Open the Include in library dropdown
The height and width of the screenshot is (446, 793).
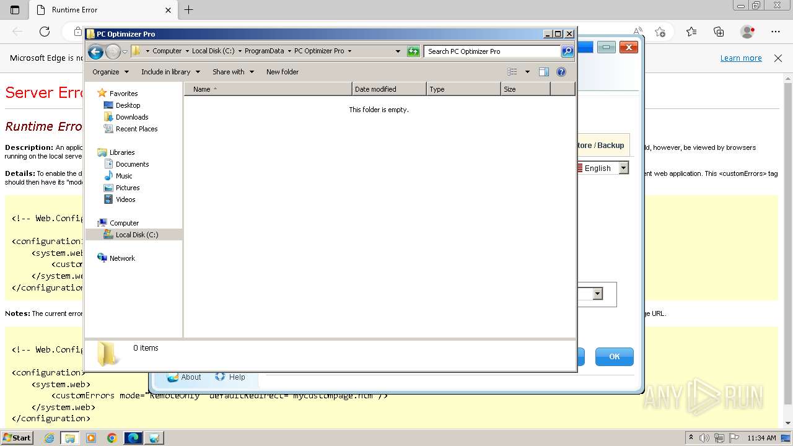pyautogui.click(x=170, y=72)
